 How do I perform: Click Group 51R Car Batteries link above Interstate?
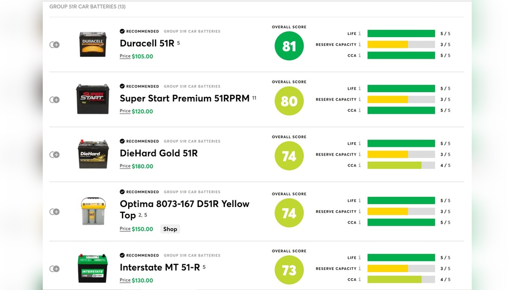click(x=192, y=255)
